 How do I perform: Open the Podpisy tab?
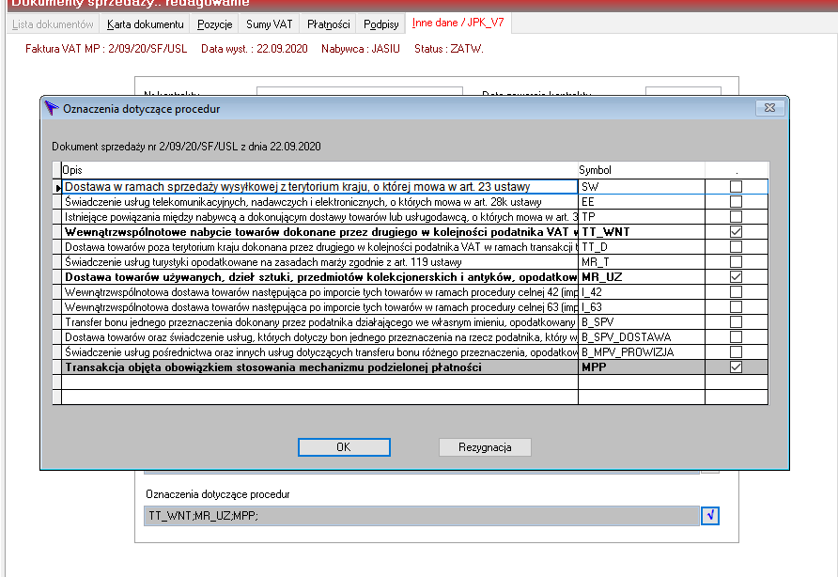coord(380,24)
